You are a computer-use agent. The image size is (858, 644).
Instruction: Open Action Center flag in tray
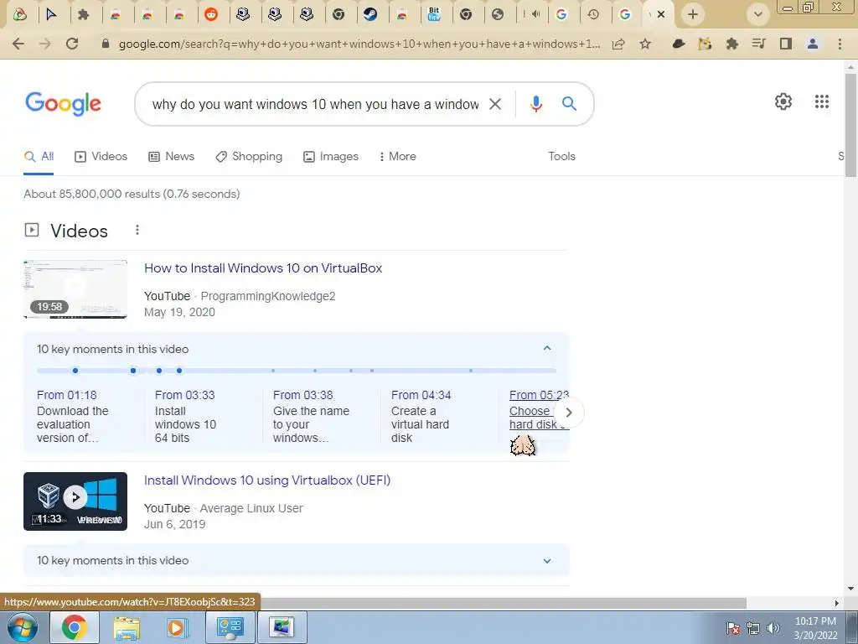[733, 628]
